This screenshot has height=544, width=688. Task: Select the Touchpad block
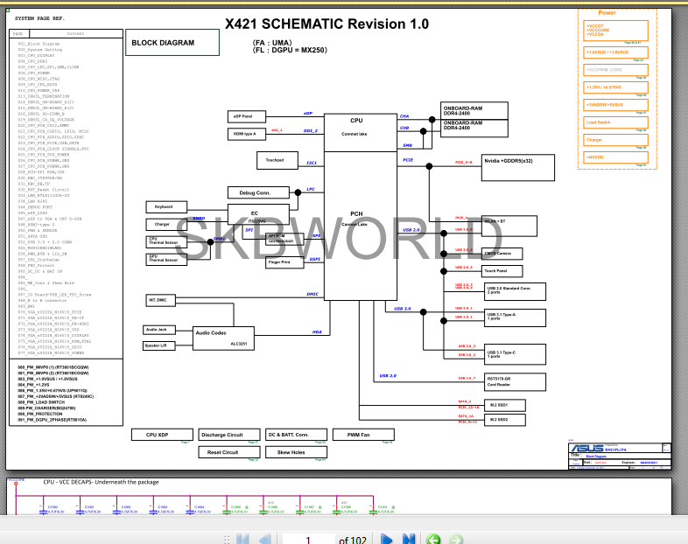point(277,160)
